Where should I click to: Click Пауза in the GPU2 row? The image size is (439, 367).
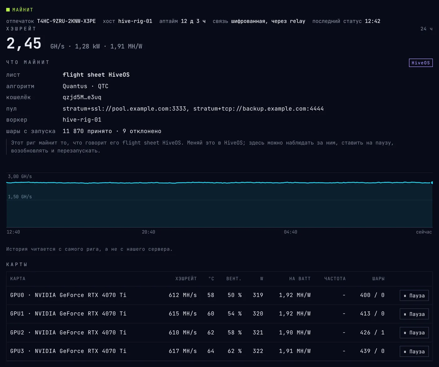[414, 333]
